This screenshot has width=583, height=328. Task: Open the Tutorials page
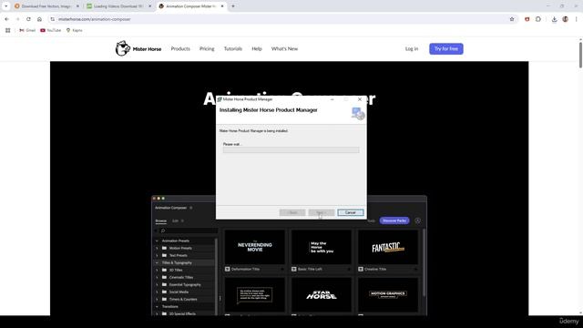click(x=233, y=48)
